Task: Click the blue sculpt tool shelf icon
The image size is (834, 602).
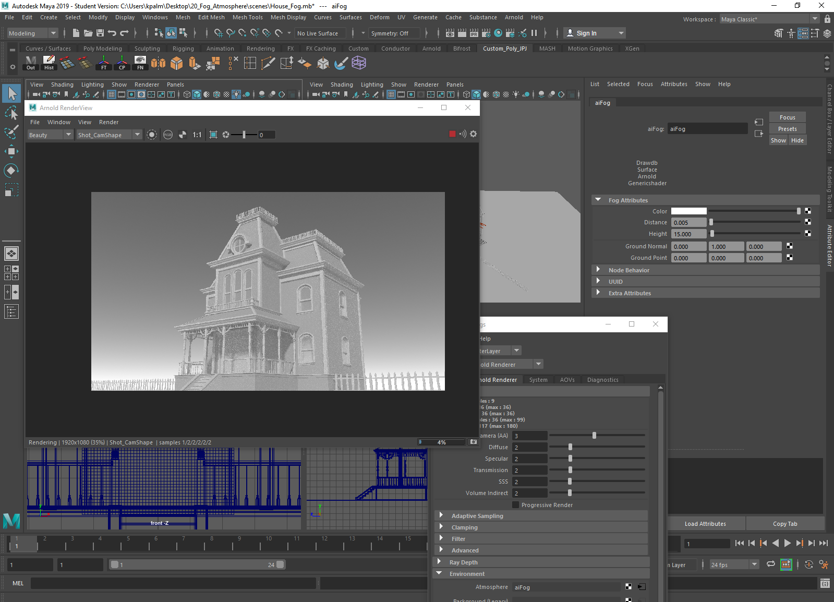Action: [x=341, y=63]
